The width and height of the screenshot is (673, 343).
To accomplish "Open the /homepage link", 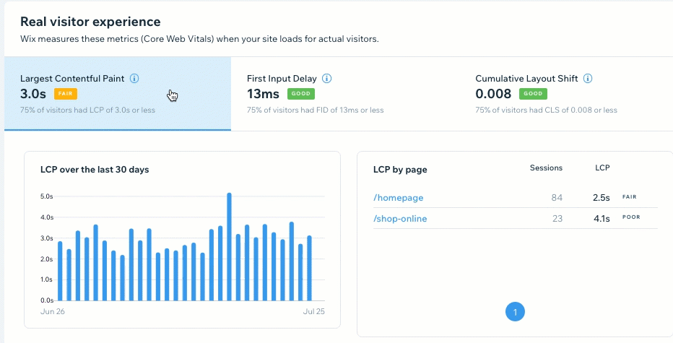I will [398, 197].
